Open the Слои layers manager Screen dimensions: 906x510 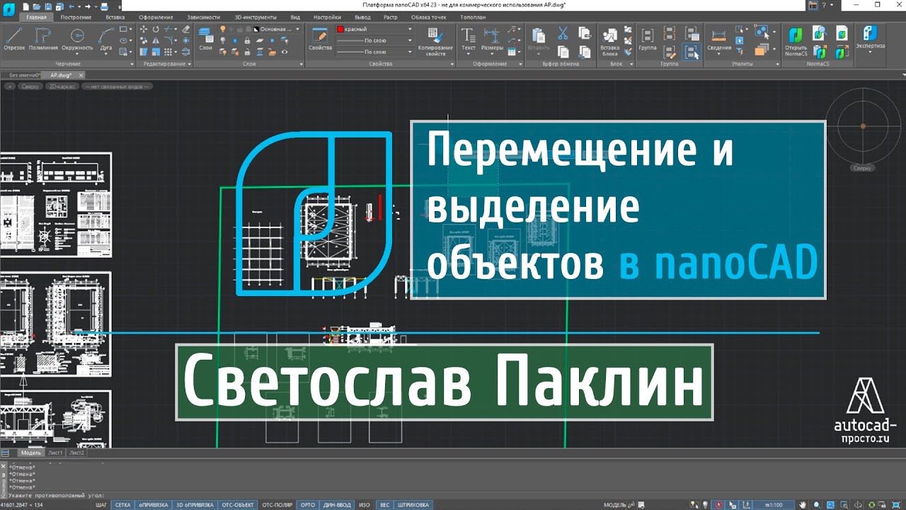tap(205, 40)
